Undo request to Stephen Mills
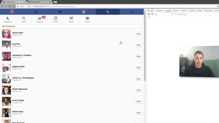 (x=138, y=68)
